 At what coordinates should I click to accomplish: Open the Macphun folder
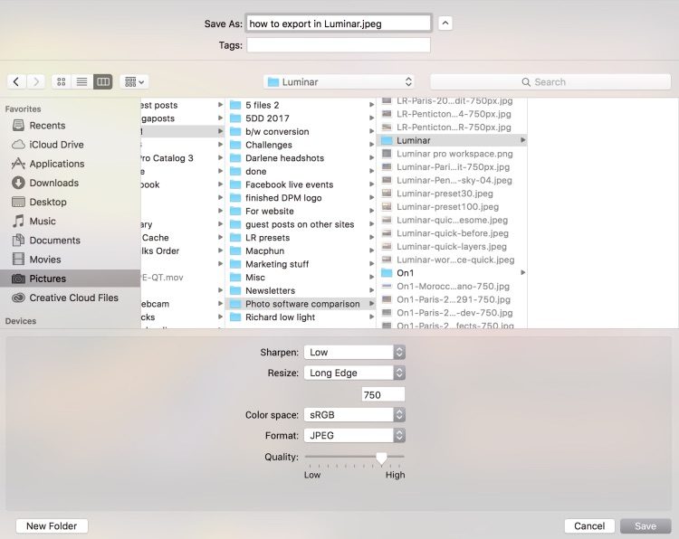[x=301, y=251]
